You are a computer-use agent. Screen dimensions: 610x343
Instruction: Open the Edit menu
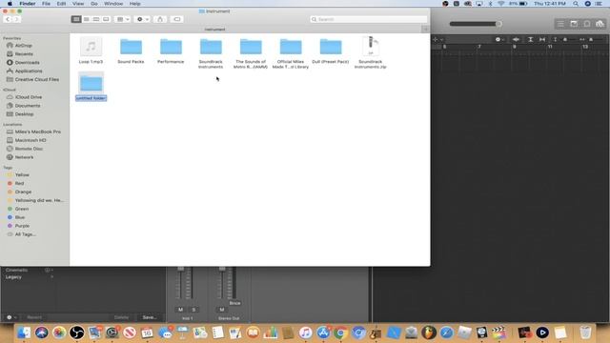[x=61, y=4]
